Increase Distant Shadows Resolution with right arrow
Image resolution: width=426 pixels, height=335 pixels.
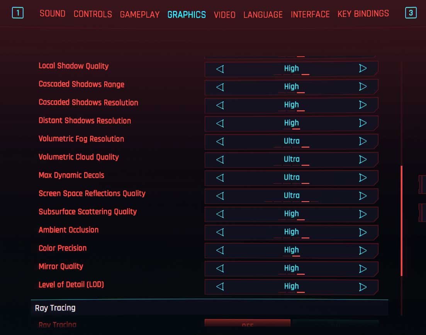tap(363, 123)
